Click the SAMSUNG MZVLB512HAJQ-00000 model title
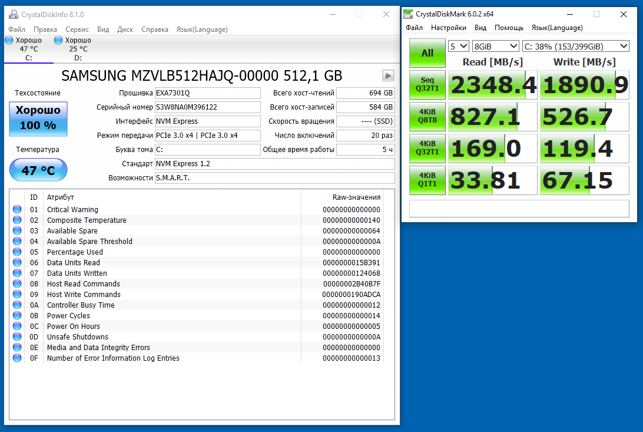Screen dimensions: 643x432 (x=202, y=75)
